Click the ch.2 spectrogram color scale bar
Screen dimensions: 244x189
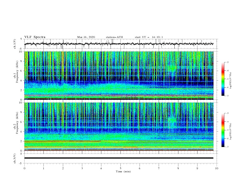[x=223, y=130]
